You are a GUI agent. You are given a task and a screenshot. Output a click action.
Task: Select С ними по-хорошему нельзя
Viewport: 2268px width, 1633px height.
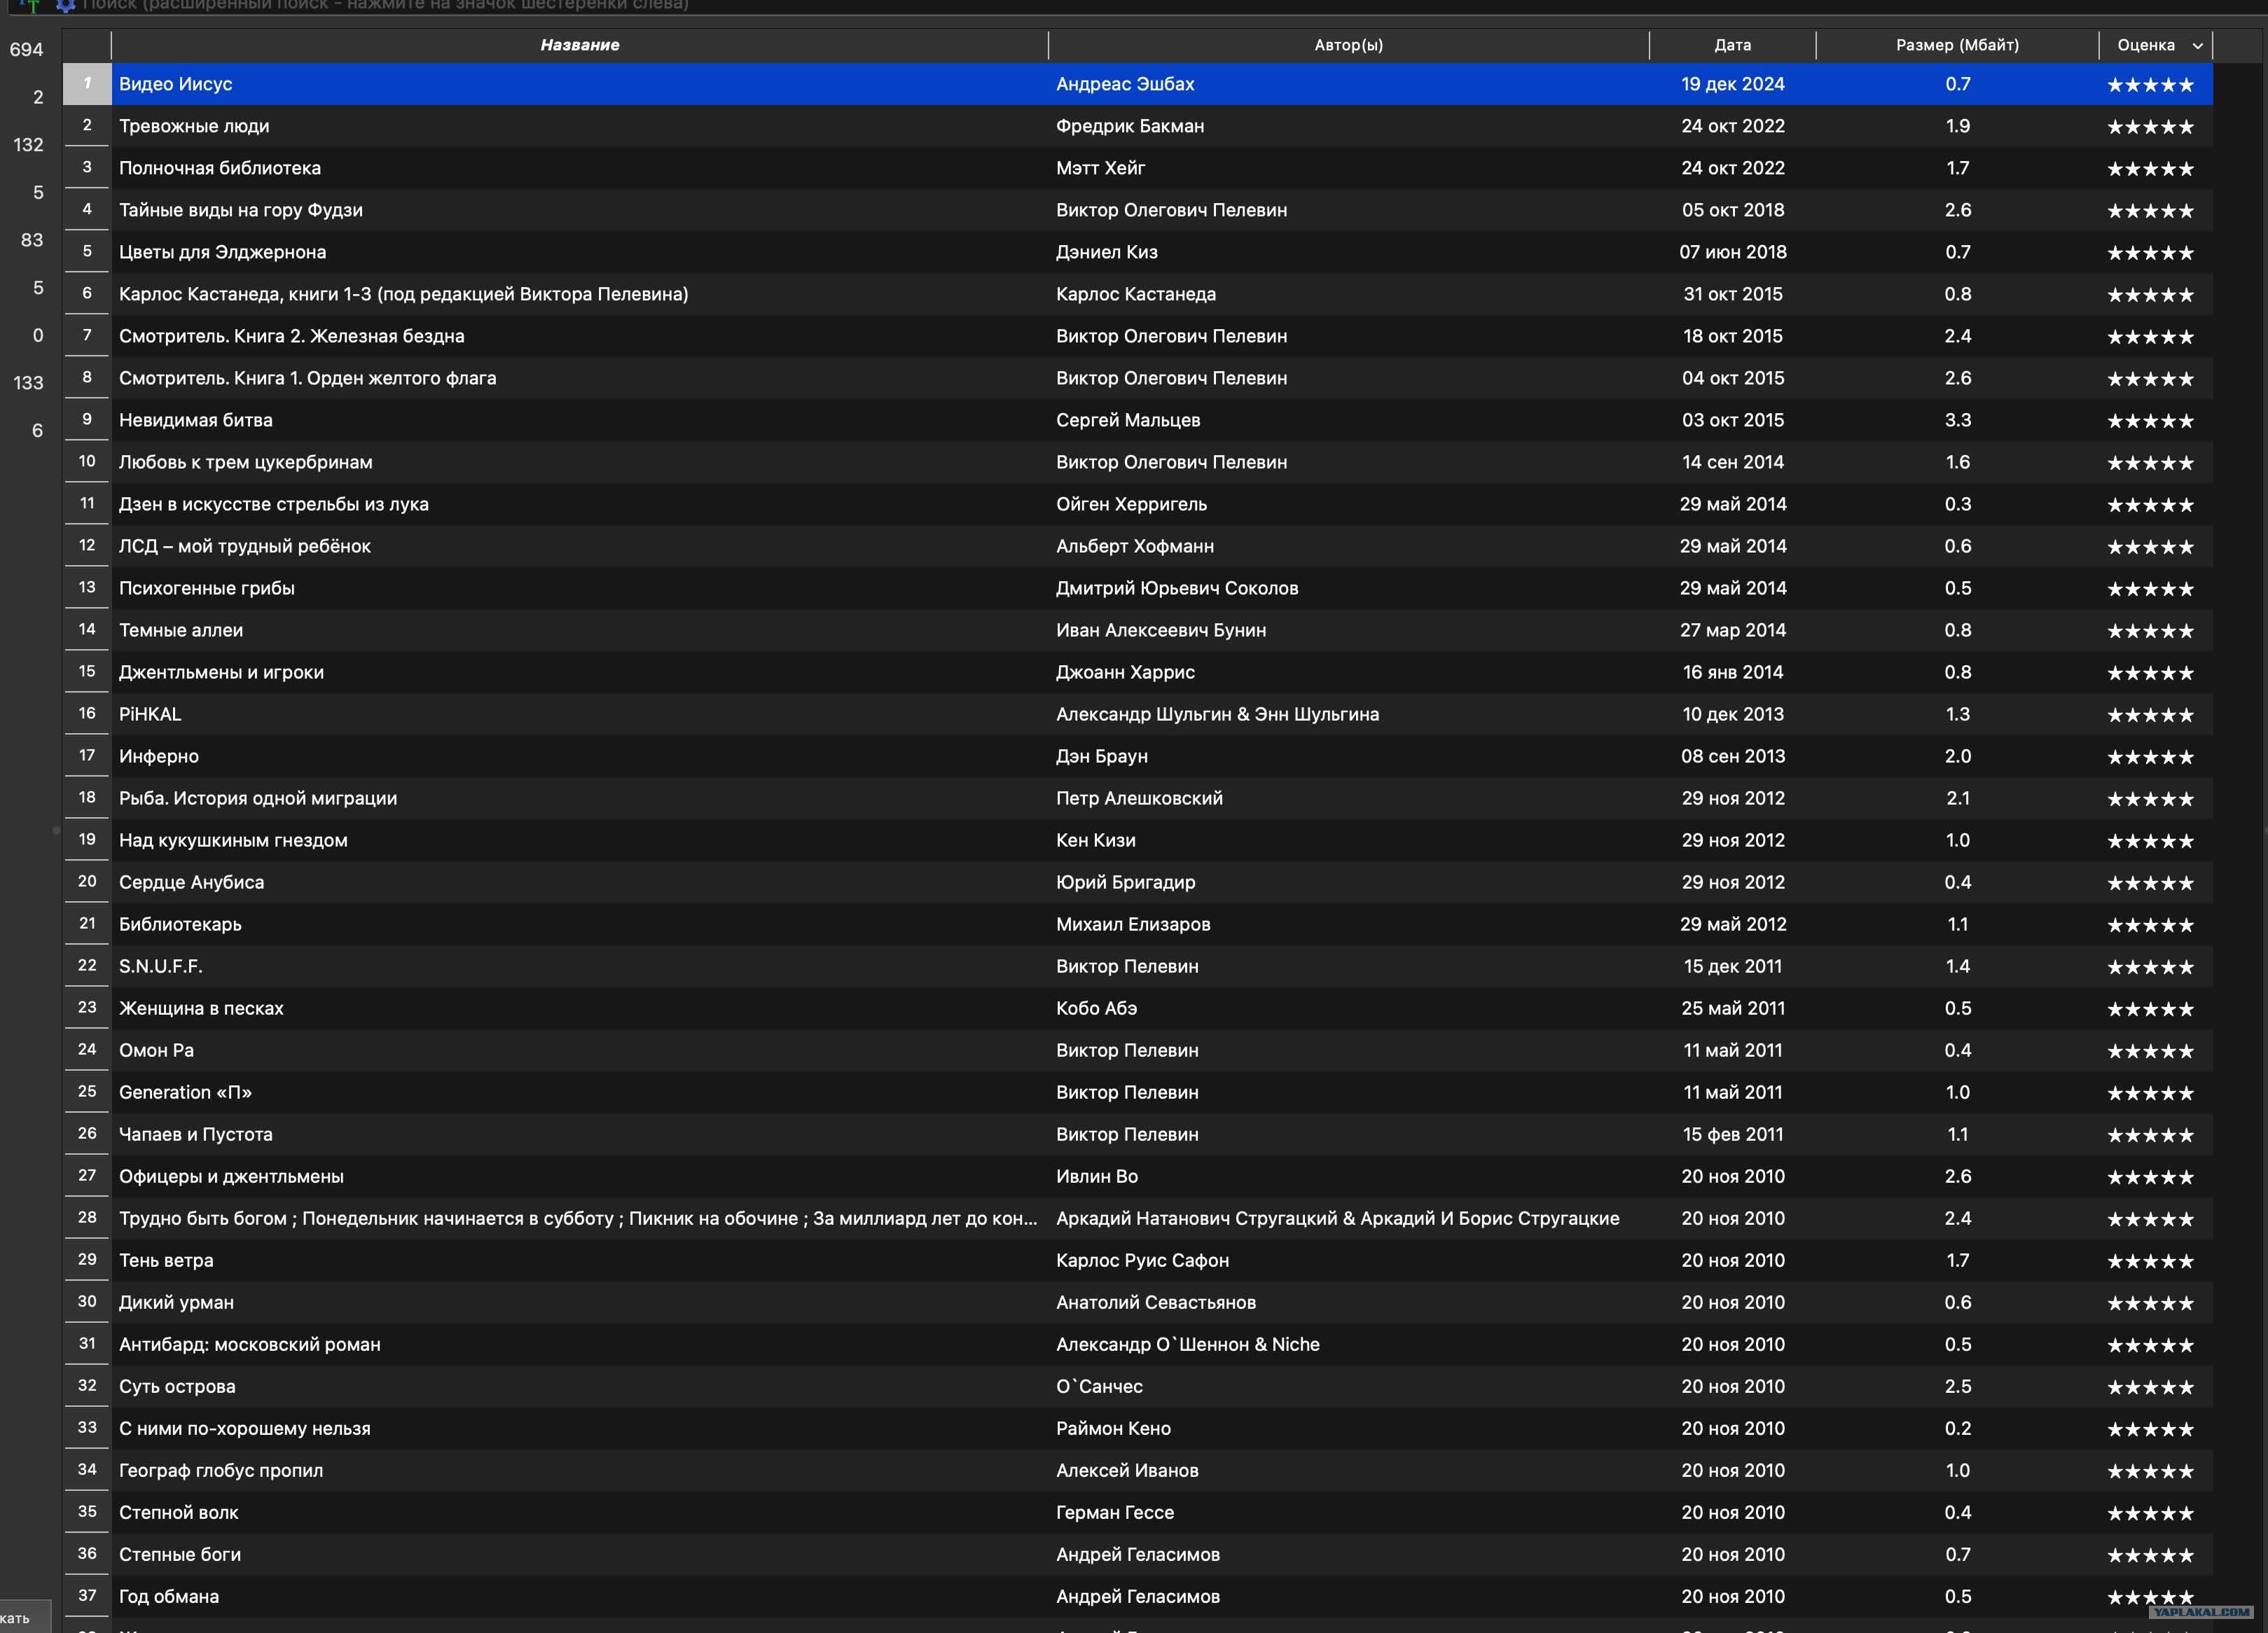point(244,1428)
